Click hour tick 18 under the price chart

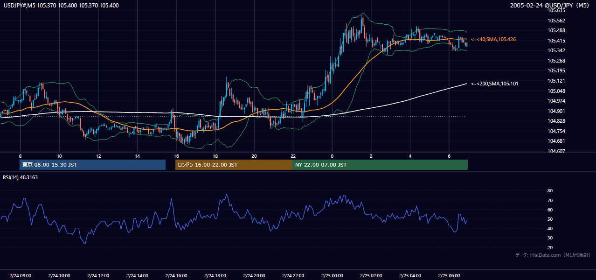(215, 156)
